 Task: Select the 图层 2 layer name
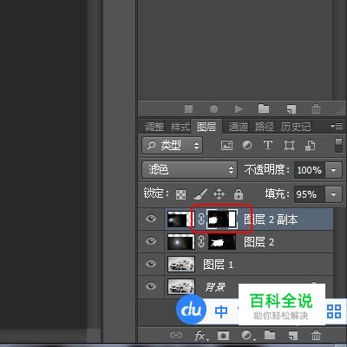pos(259,242)
